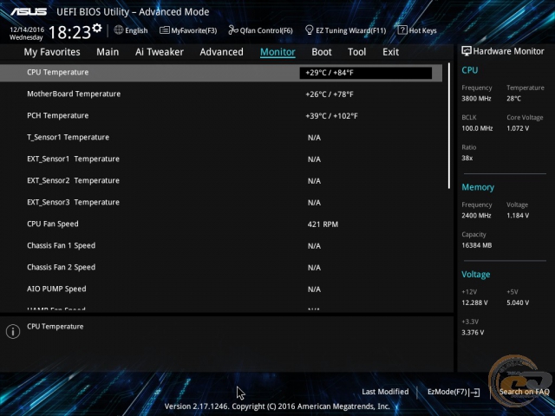Switch to Boot tab
The image size is (555, 416).
[x=322, y=52]
